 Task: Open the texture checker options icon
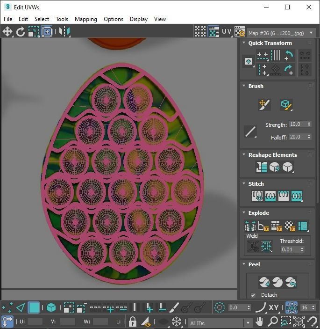click(x=240, y=31)
